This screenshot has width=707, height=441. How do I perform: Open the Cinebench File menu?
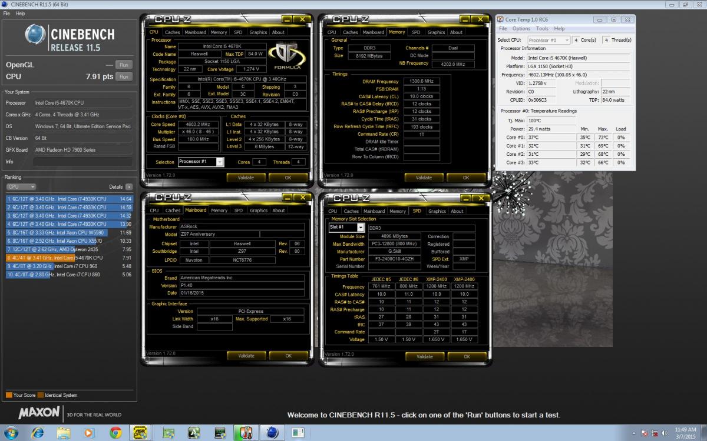[7, 13]
